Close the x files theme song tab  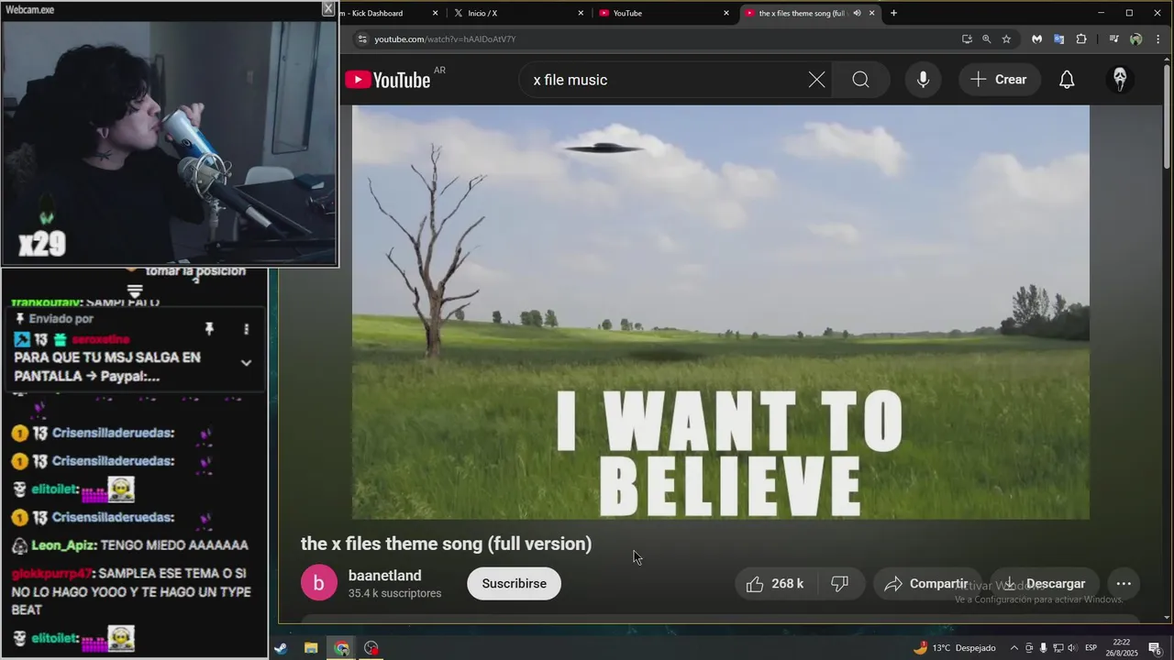click(x=871, y=13)
